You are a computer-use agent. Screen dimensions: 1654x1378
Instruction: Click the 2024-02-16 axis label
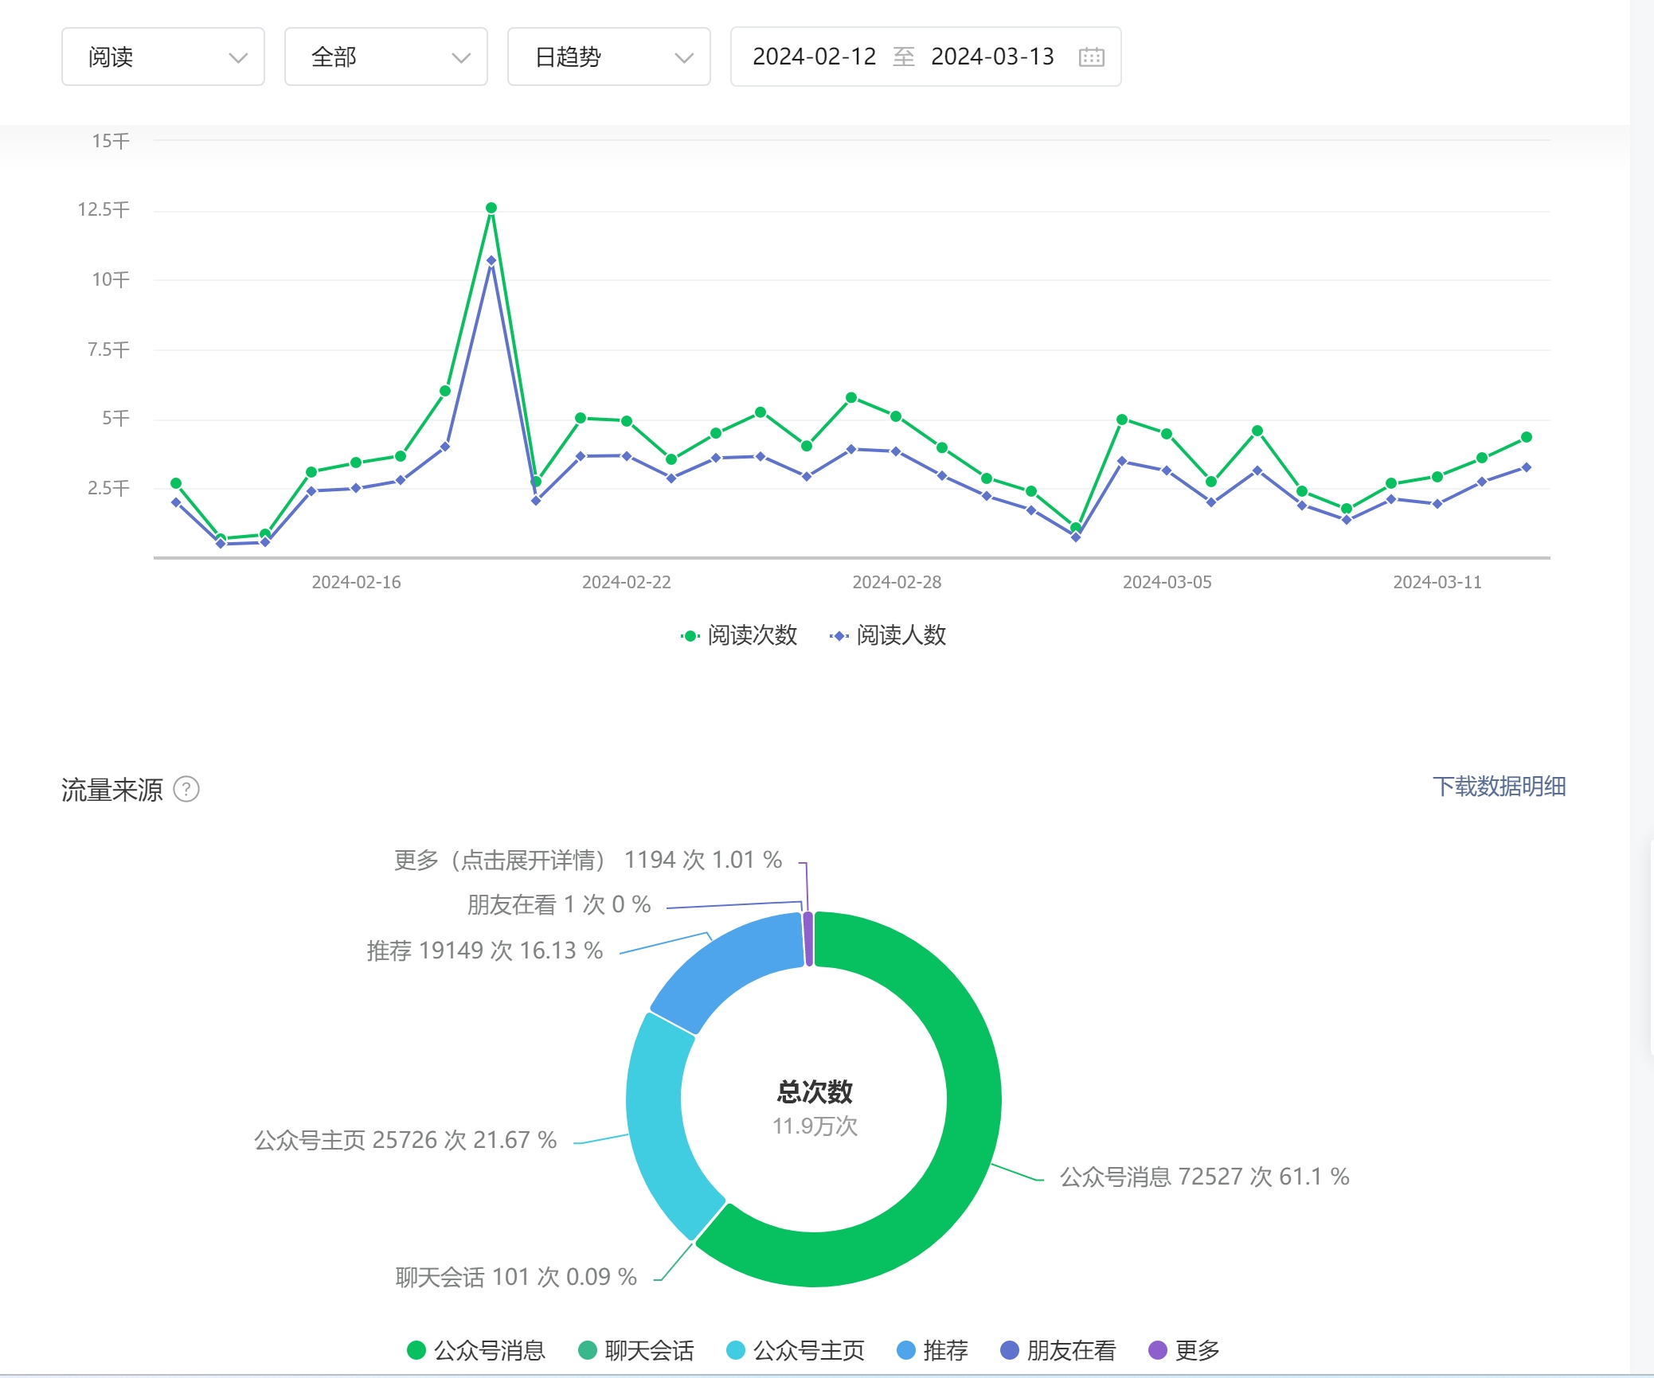[x=356, y=582]
